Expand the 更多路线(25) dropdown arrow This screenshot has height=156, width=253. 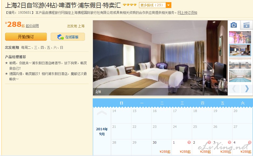coord(168,5)
